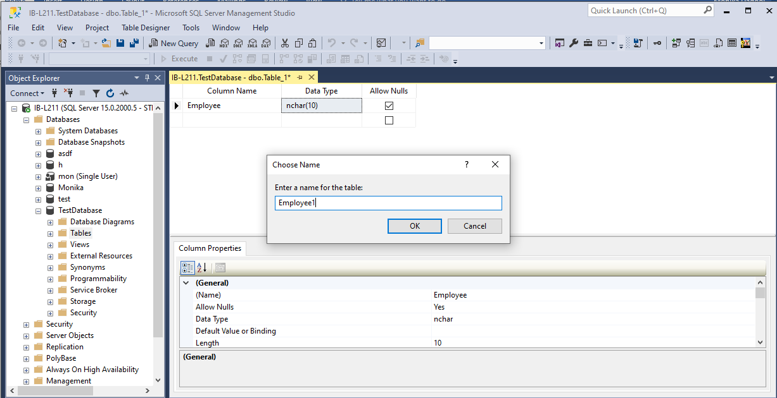Viewport: 777px width, 398px height.
Task: Click Cancel in Choose Name dialog
Action: pos(475,226)
